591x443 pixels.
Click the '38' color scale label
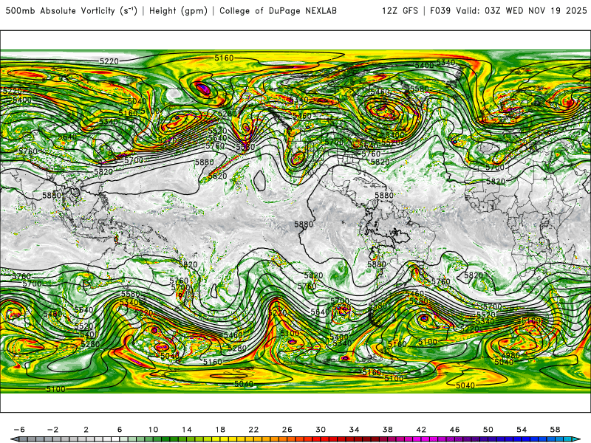tap(387, 430)
